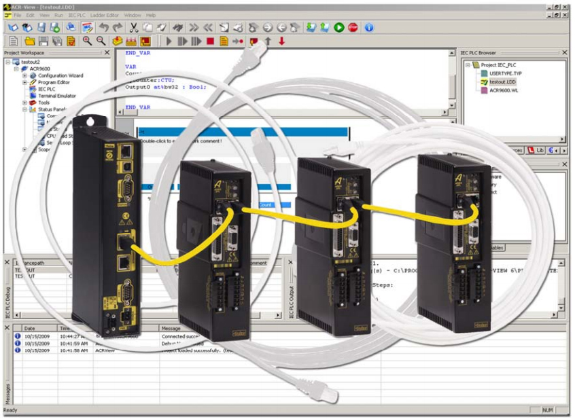
Task: Close the IEC PLC Output panel
Action: [x=290, y=262]
